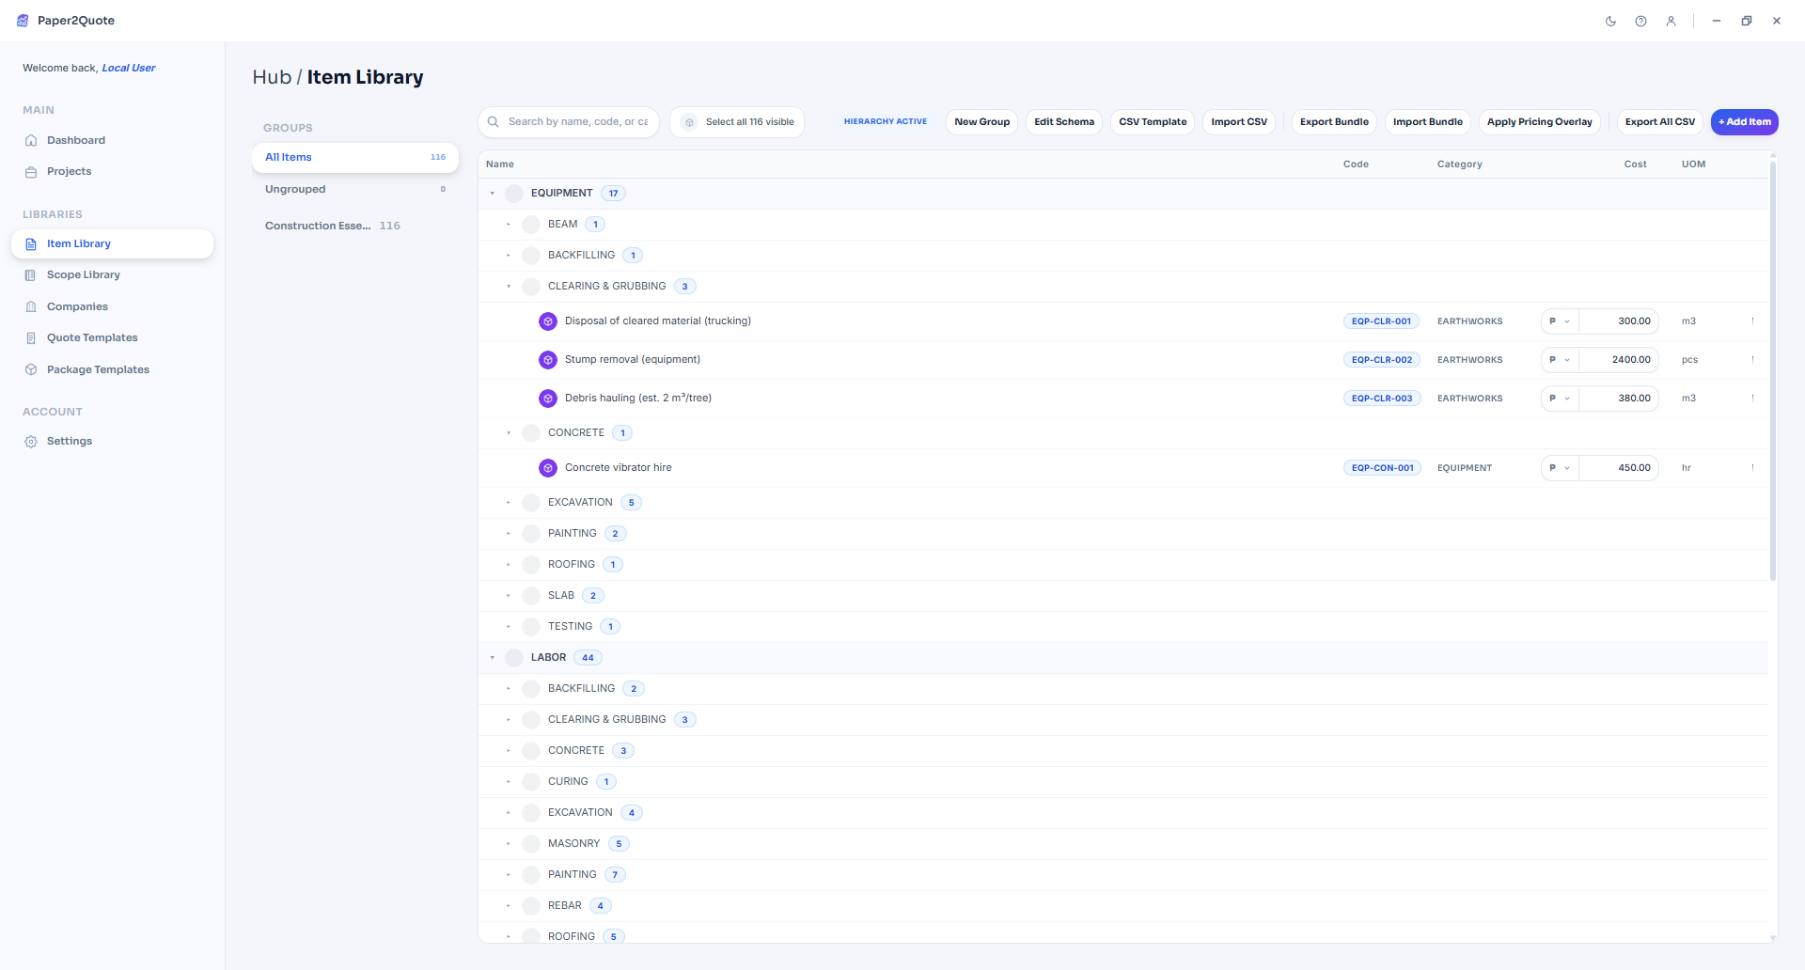Viewport: 1805px width, 970px height.
Task: Select the BEAM group checkbox under EQUIPMENT
Action: 531,225
